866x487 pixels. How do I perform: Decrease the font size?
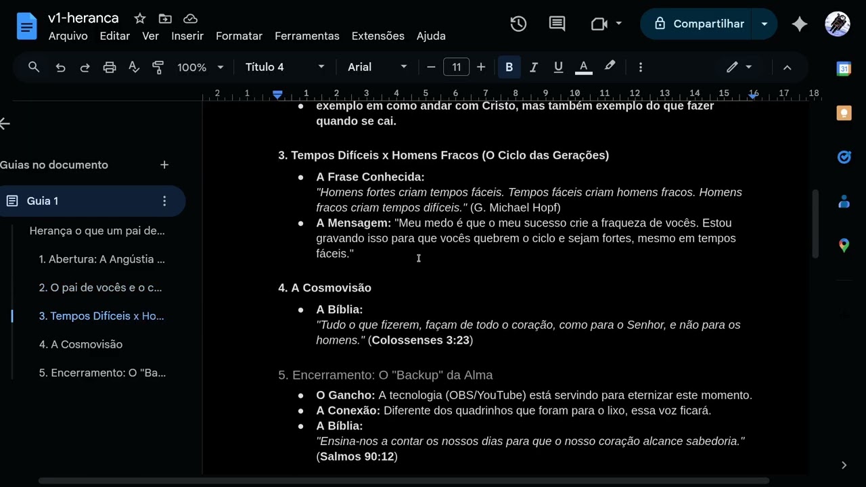(431, 67)
